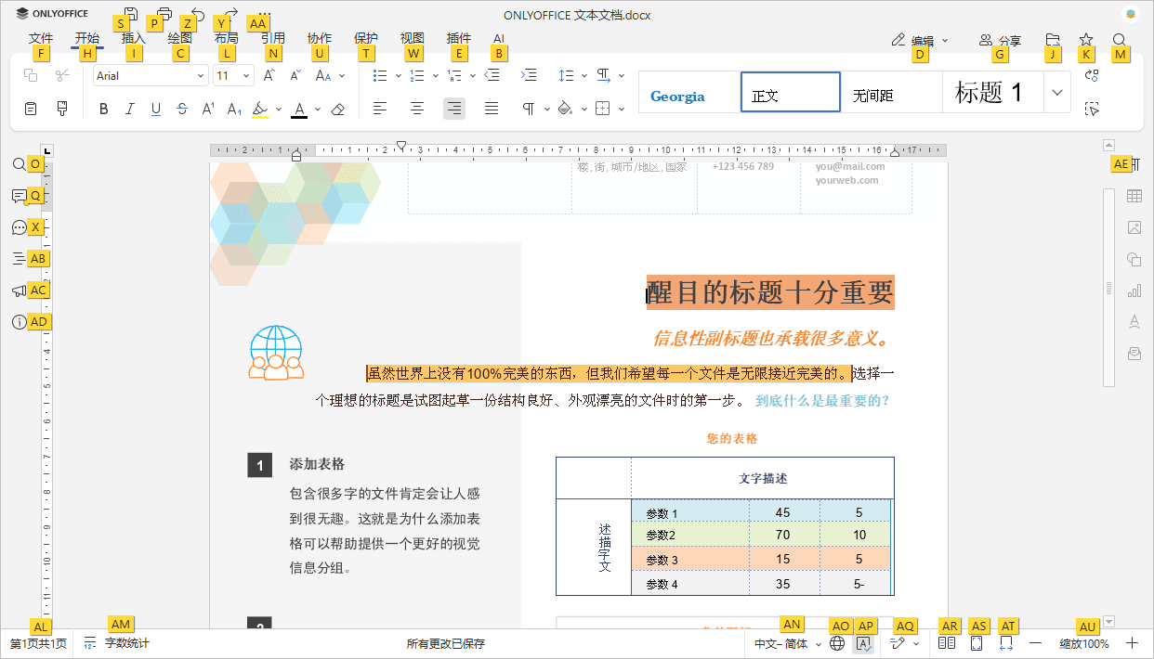Open the Chart settings panel
The height and width of the screenshot is (659, 1154).
click(1134, 291)
